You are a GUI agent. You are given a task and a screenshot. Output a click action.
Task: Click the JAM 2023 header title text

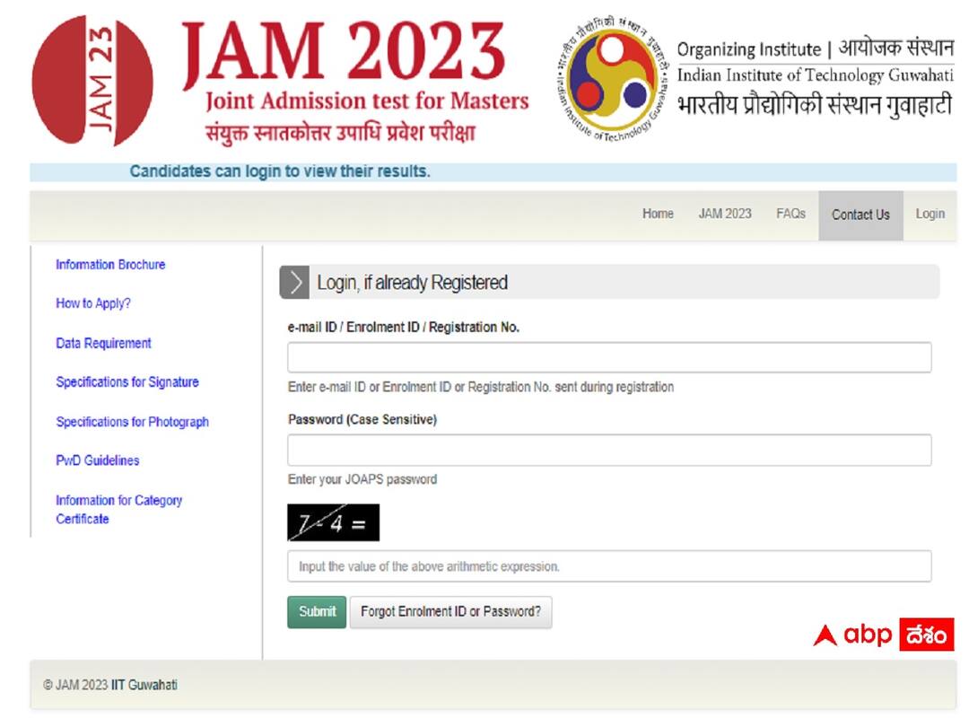345,54
